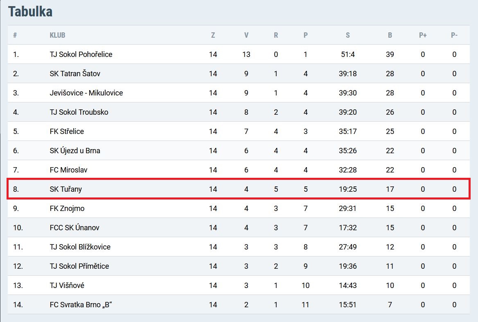Image resolution: width=478 pixels, height=322 pixels.
Task: Open TJ Sokol Blížkovice club entry
Action: click(80, 247)
